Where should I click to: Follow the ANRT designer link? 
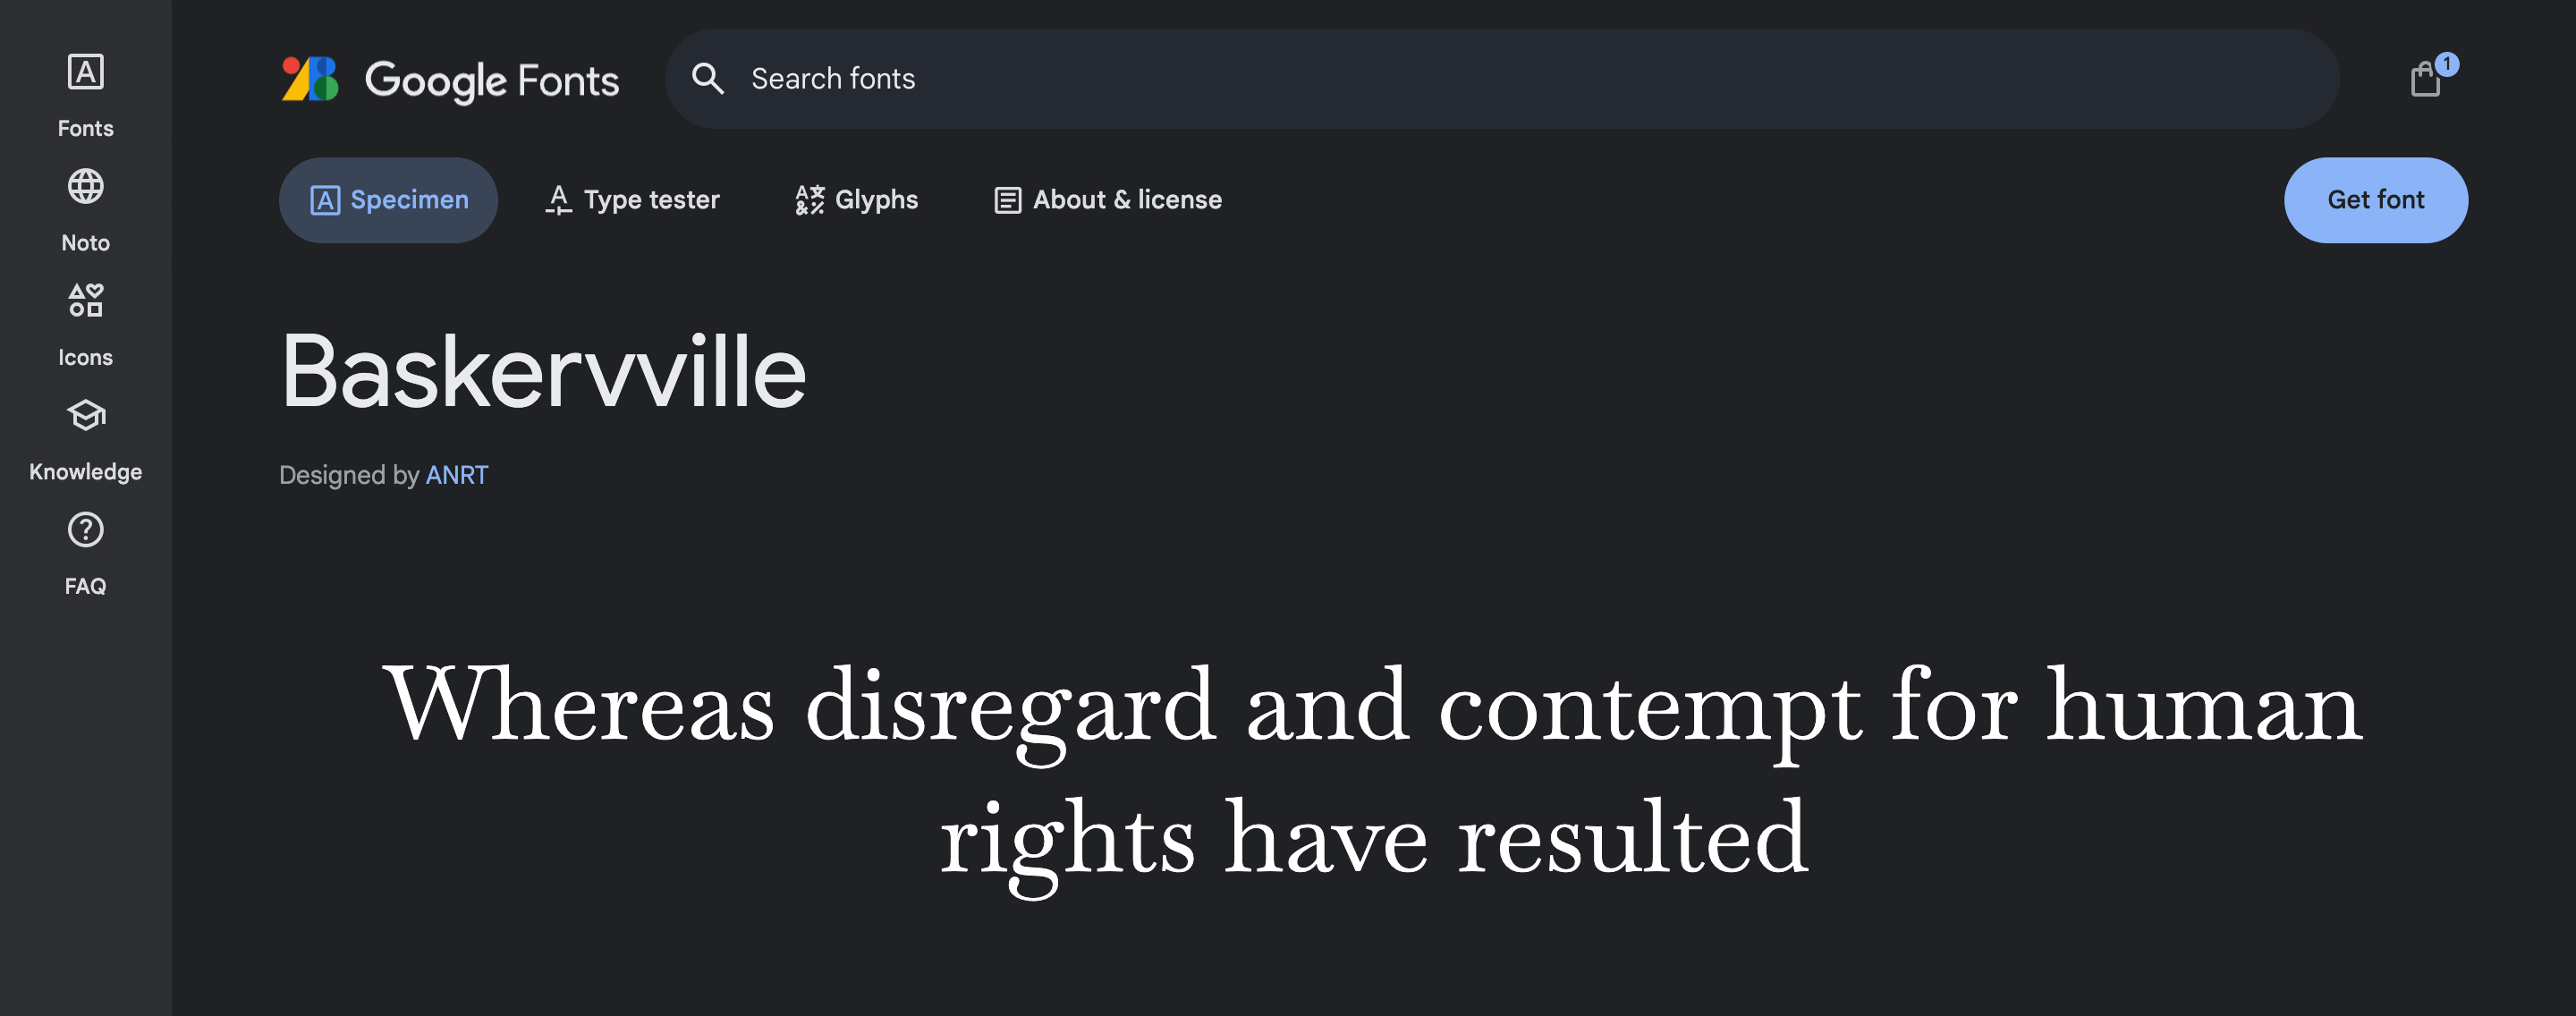457,475
